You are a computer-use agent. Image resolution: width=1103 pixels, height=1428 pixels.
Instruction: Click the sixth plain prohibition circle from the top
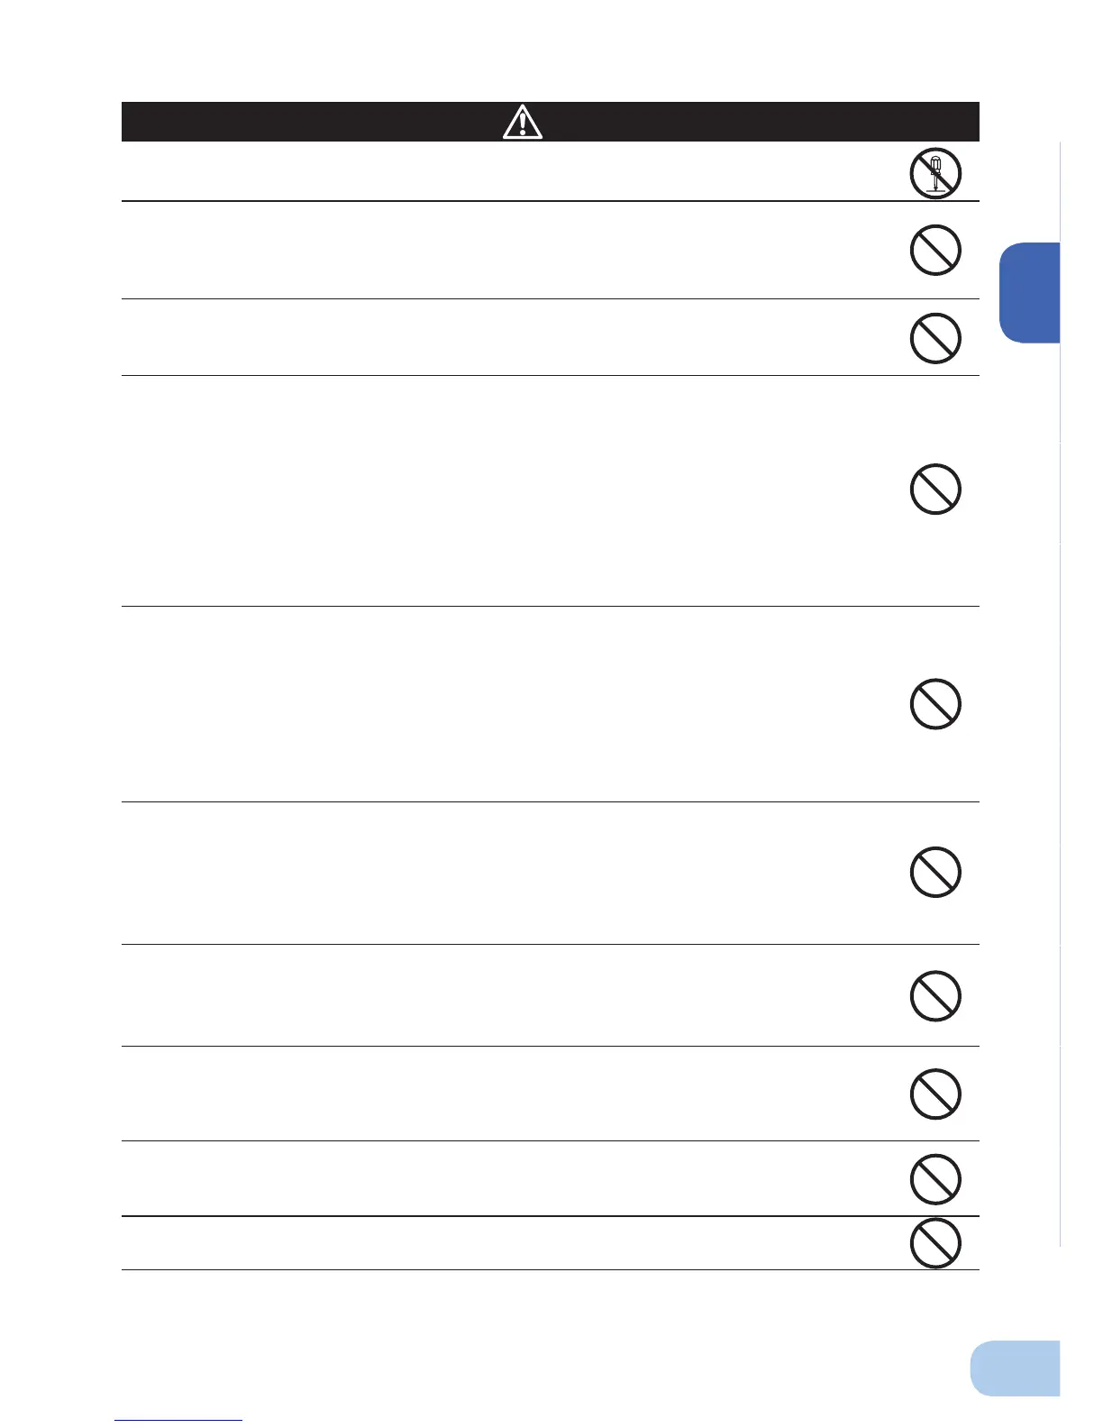click(935, 996)
